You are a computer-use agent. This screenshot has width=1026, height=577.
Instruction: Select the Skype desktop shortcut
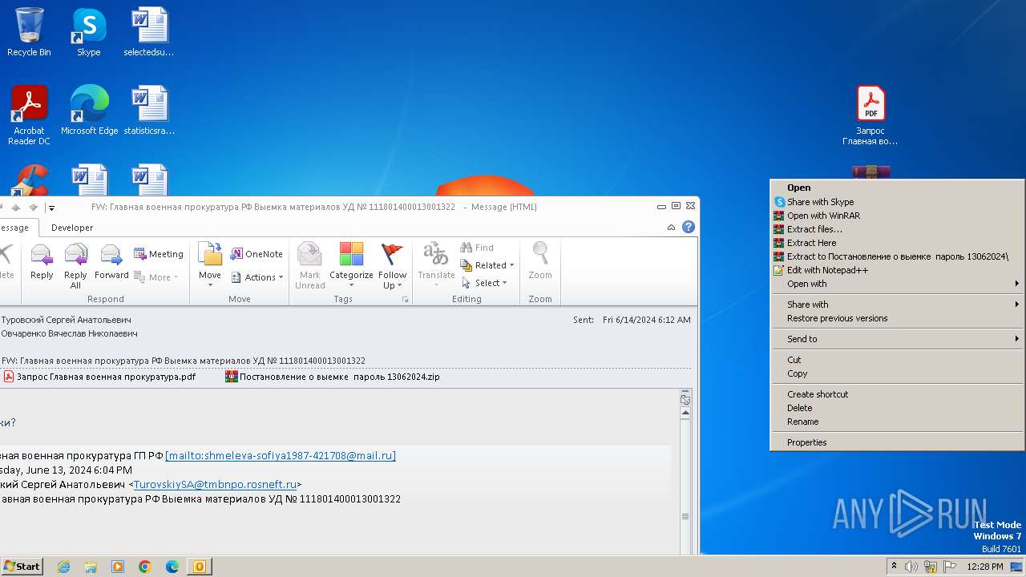coord(89,32)
